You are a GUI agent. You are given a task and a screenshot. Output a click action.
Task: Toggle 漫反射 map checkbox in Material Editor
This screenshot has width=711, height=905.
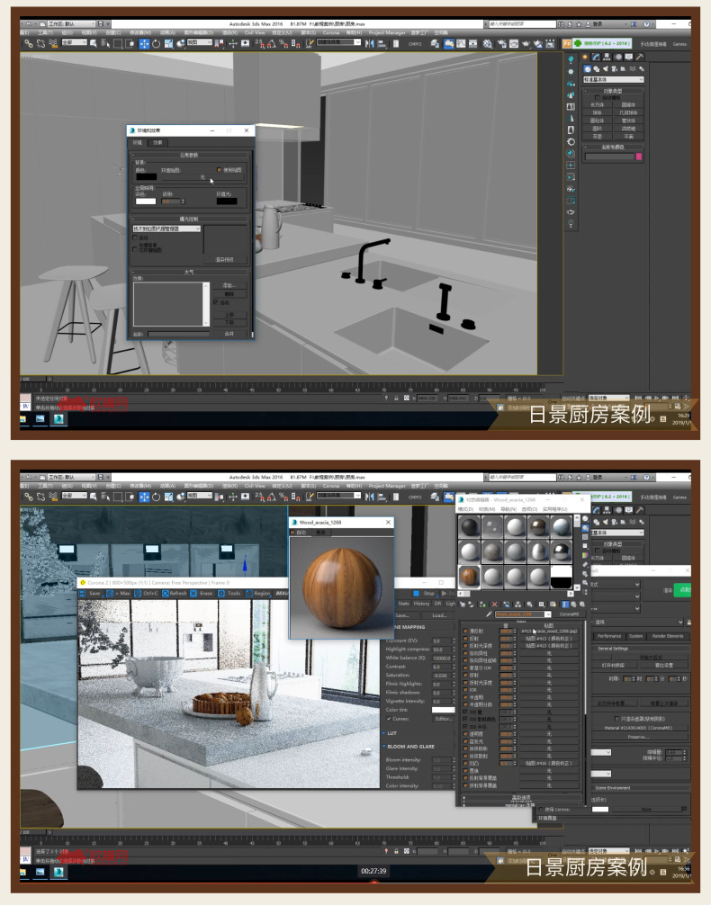(465, 632)
